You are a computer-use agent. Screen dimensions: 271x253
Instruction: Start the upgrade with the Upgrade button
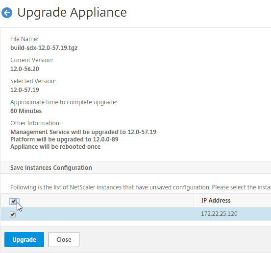(x=24, y=239)
